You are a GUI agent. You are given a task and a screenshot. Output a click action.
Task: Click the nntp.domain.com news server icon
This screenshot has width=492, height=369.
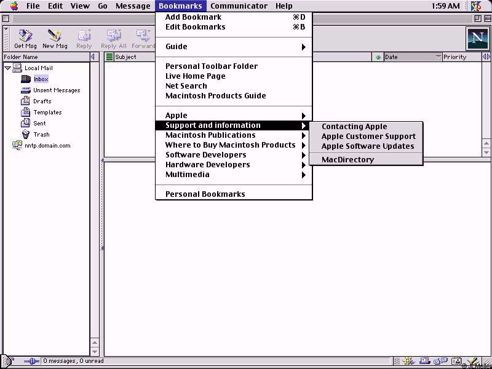pyautogui.click(x=17, y=145)
